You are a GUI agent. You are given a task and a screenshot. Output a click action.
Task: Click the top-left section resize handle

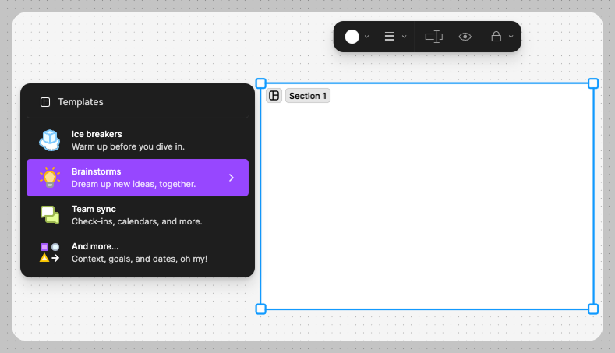[261, 83]
